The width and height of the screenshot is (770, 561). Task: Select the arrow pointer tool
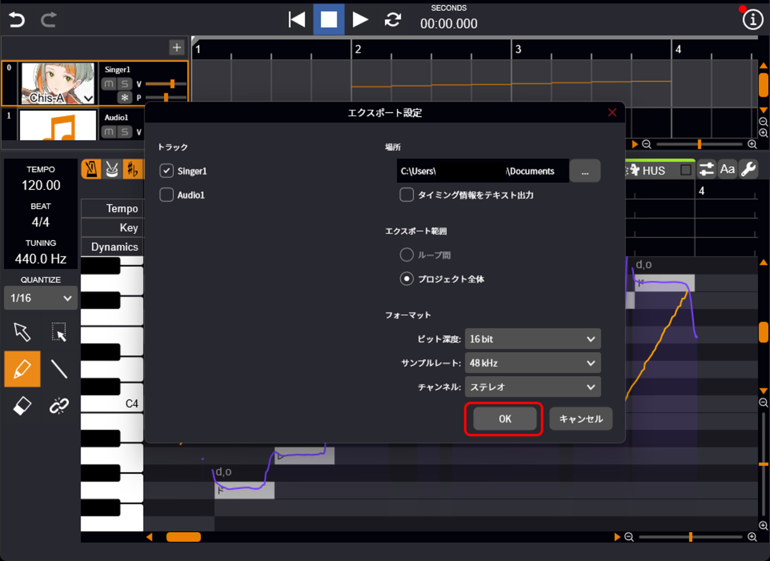pyautogui.click(x=22, y=331)
